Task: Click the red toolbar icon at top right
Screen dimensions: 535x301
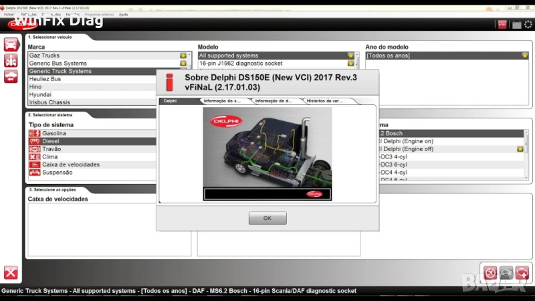Action: 502,25
